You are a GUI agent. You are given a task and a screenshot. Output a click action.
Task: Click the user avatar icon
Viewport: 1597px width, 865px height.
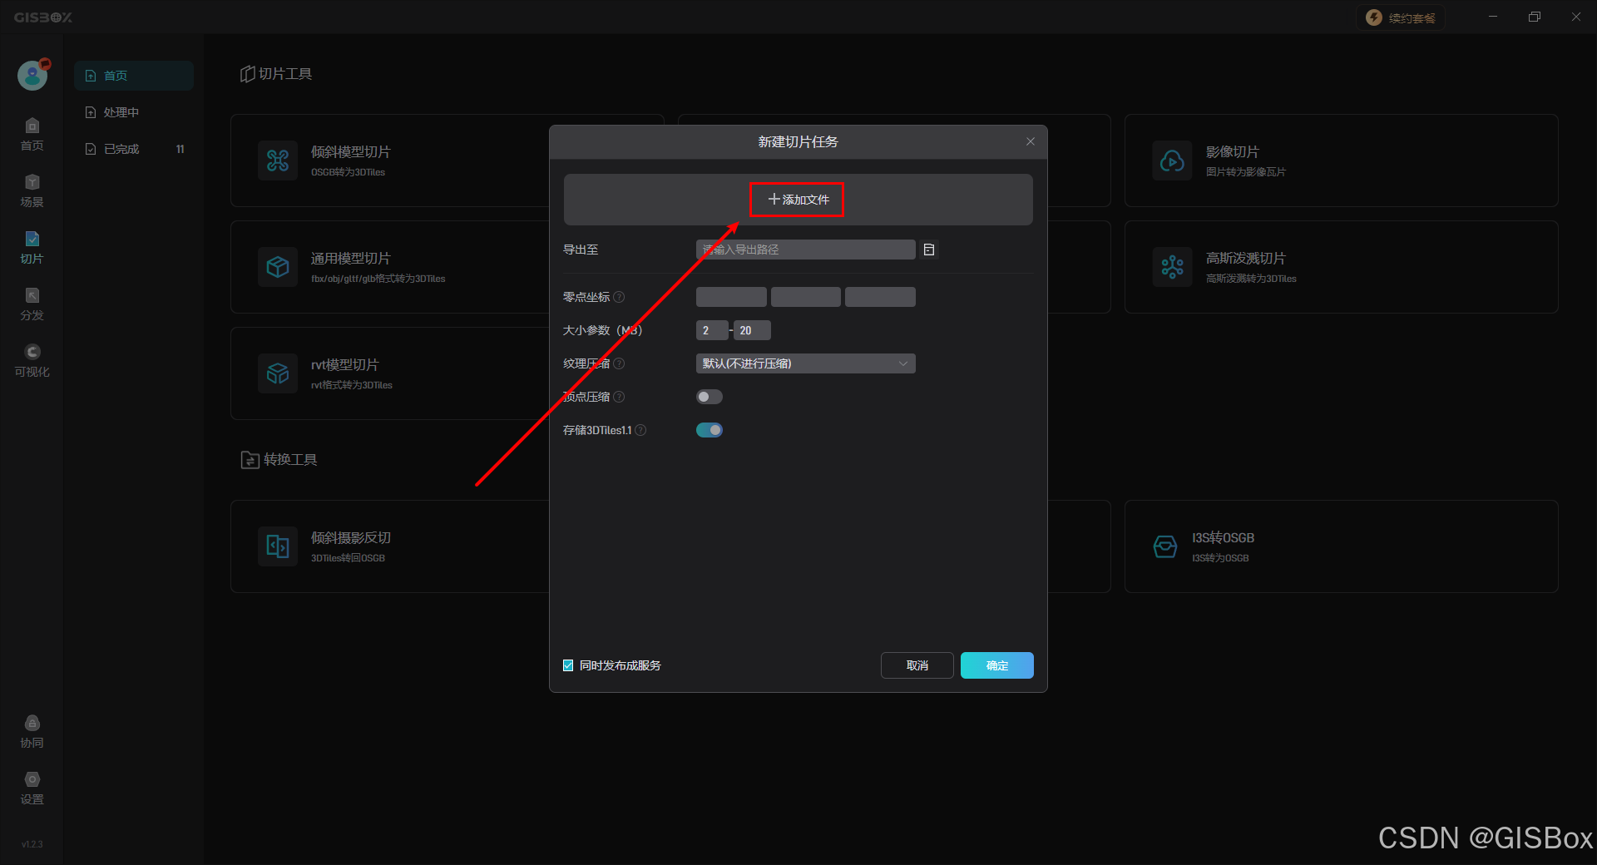(x=32, y=75)
